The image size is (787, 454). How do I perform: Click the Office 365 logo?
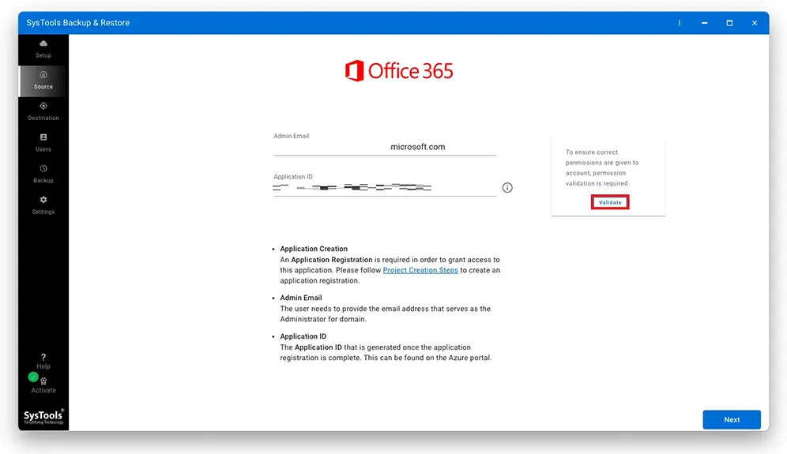click(x=399, y=71)
